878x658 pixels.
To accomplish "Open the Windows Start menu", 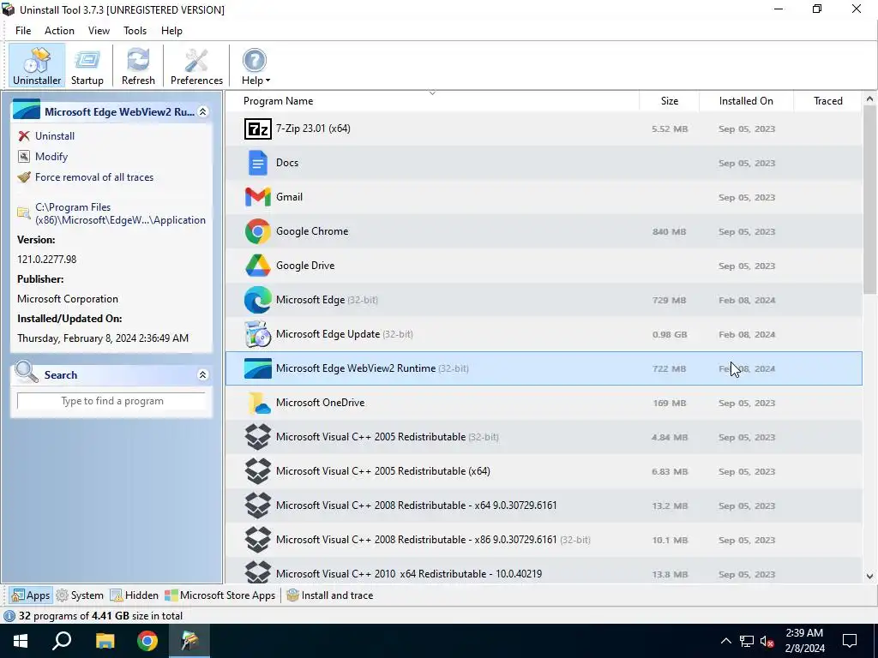I will click(21, 641).
